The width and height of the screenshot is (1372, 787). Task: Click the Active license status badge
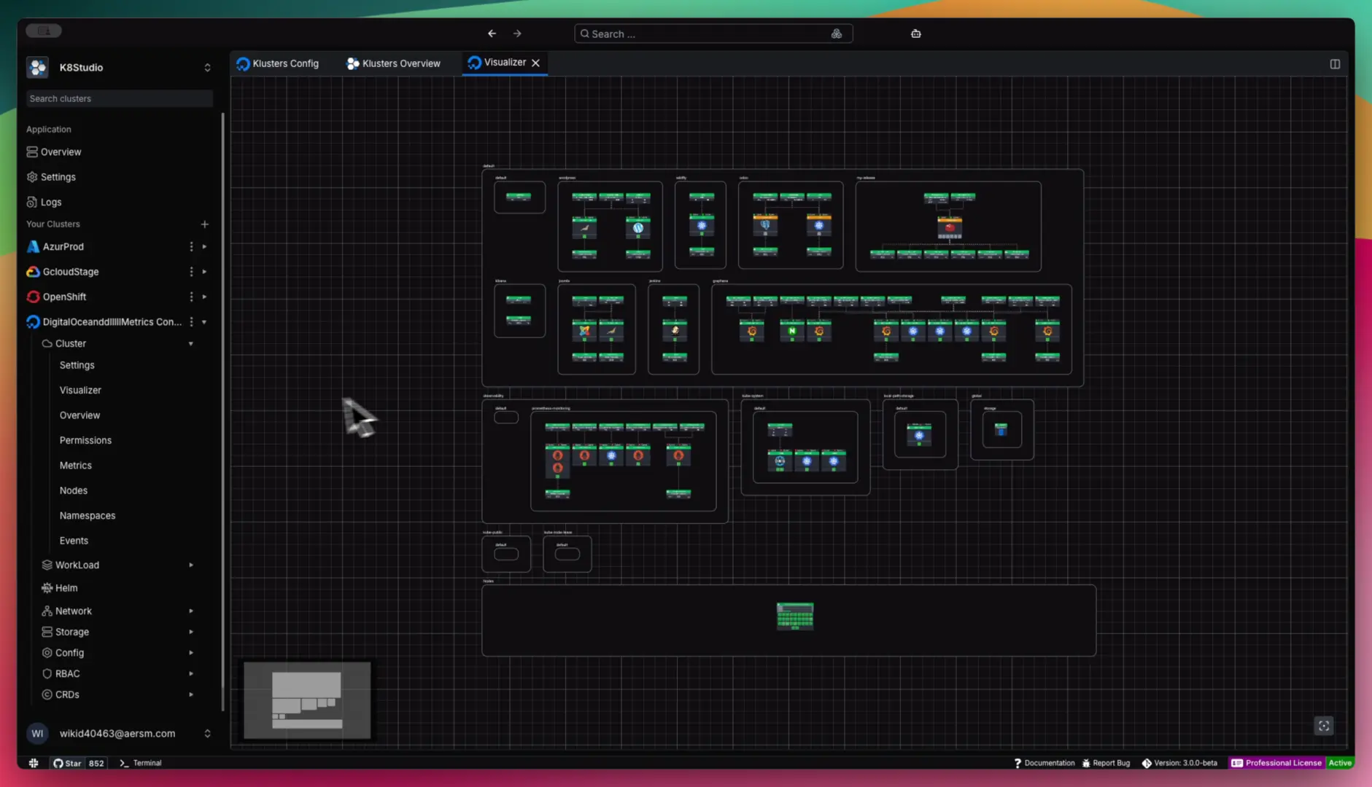click(1341, 763)
